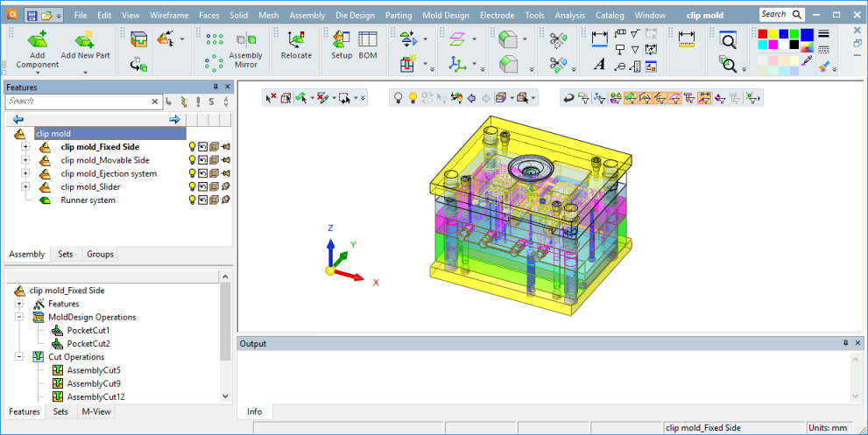Click the Add New Part icon
868x435 pixels.
[x=85, y=39]
